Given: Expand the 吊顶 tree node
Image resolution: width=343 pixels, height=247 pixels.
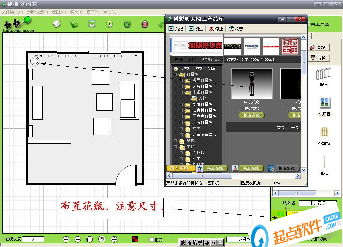Looking at the screenshot, I should [175, 141].
